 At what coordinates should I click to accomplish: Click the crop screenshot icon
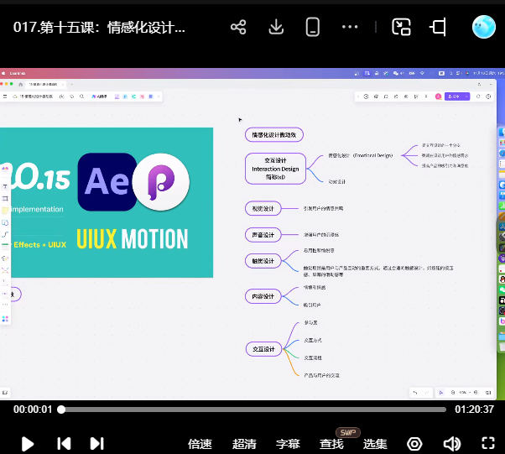point(437,27)
